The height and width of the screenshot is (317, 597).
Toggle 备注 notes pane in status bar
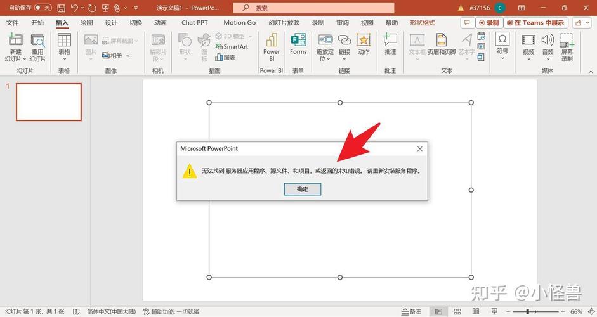tap(411, 311)
